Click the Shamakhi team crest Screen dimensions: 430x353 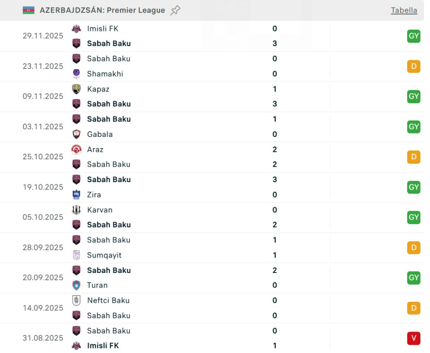[77, 74]
